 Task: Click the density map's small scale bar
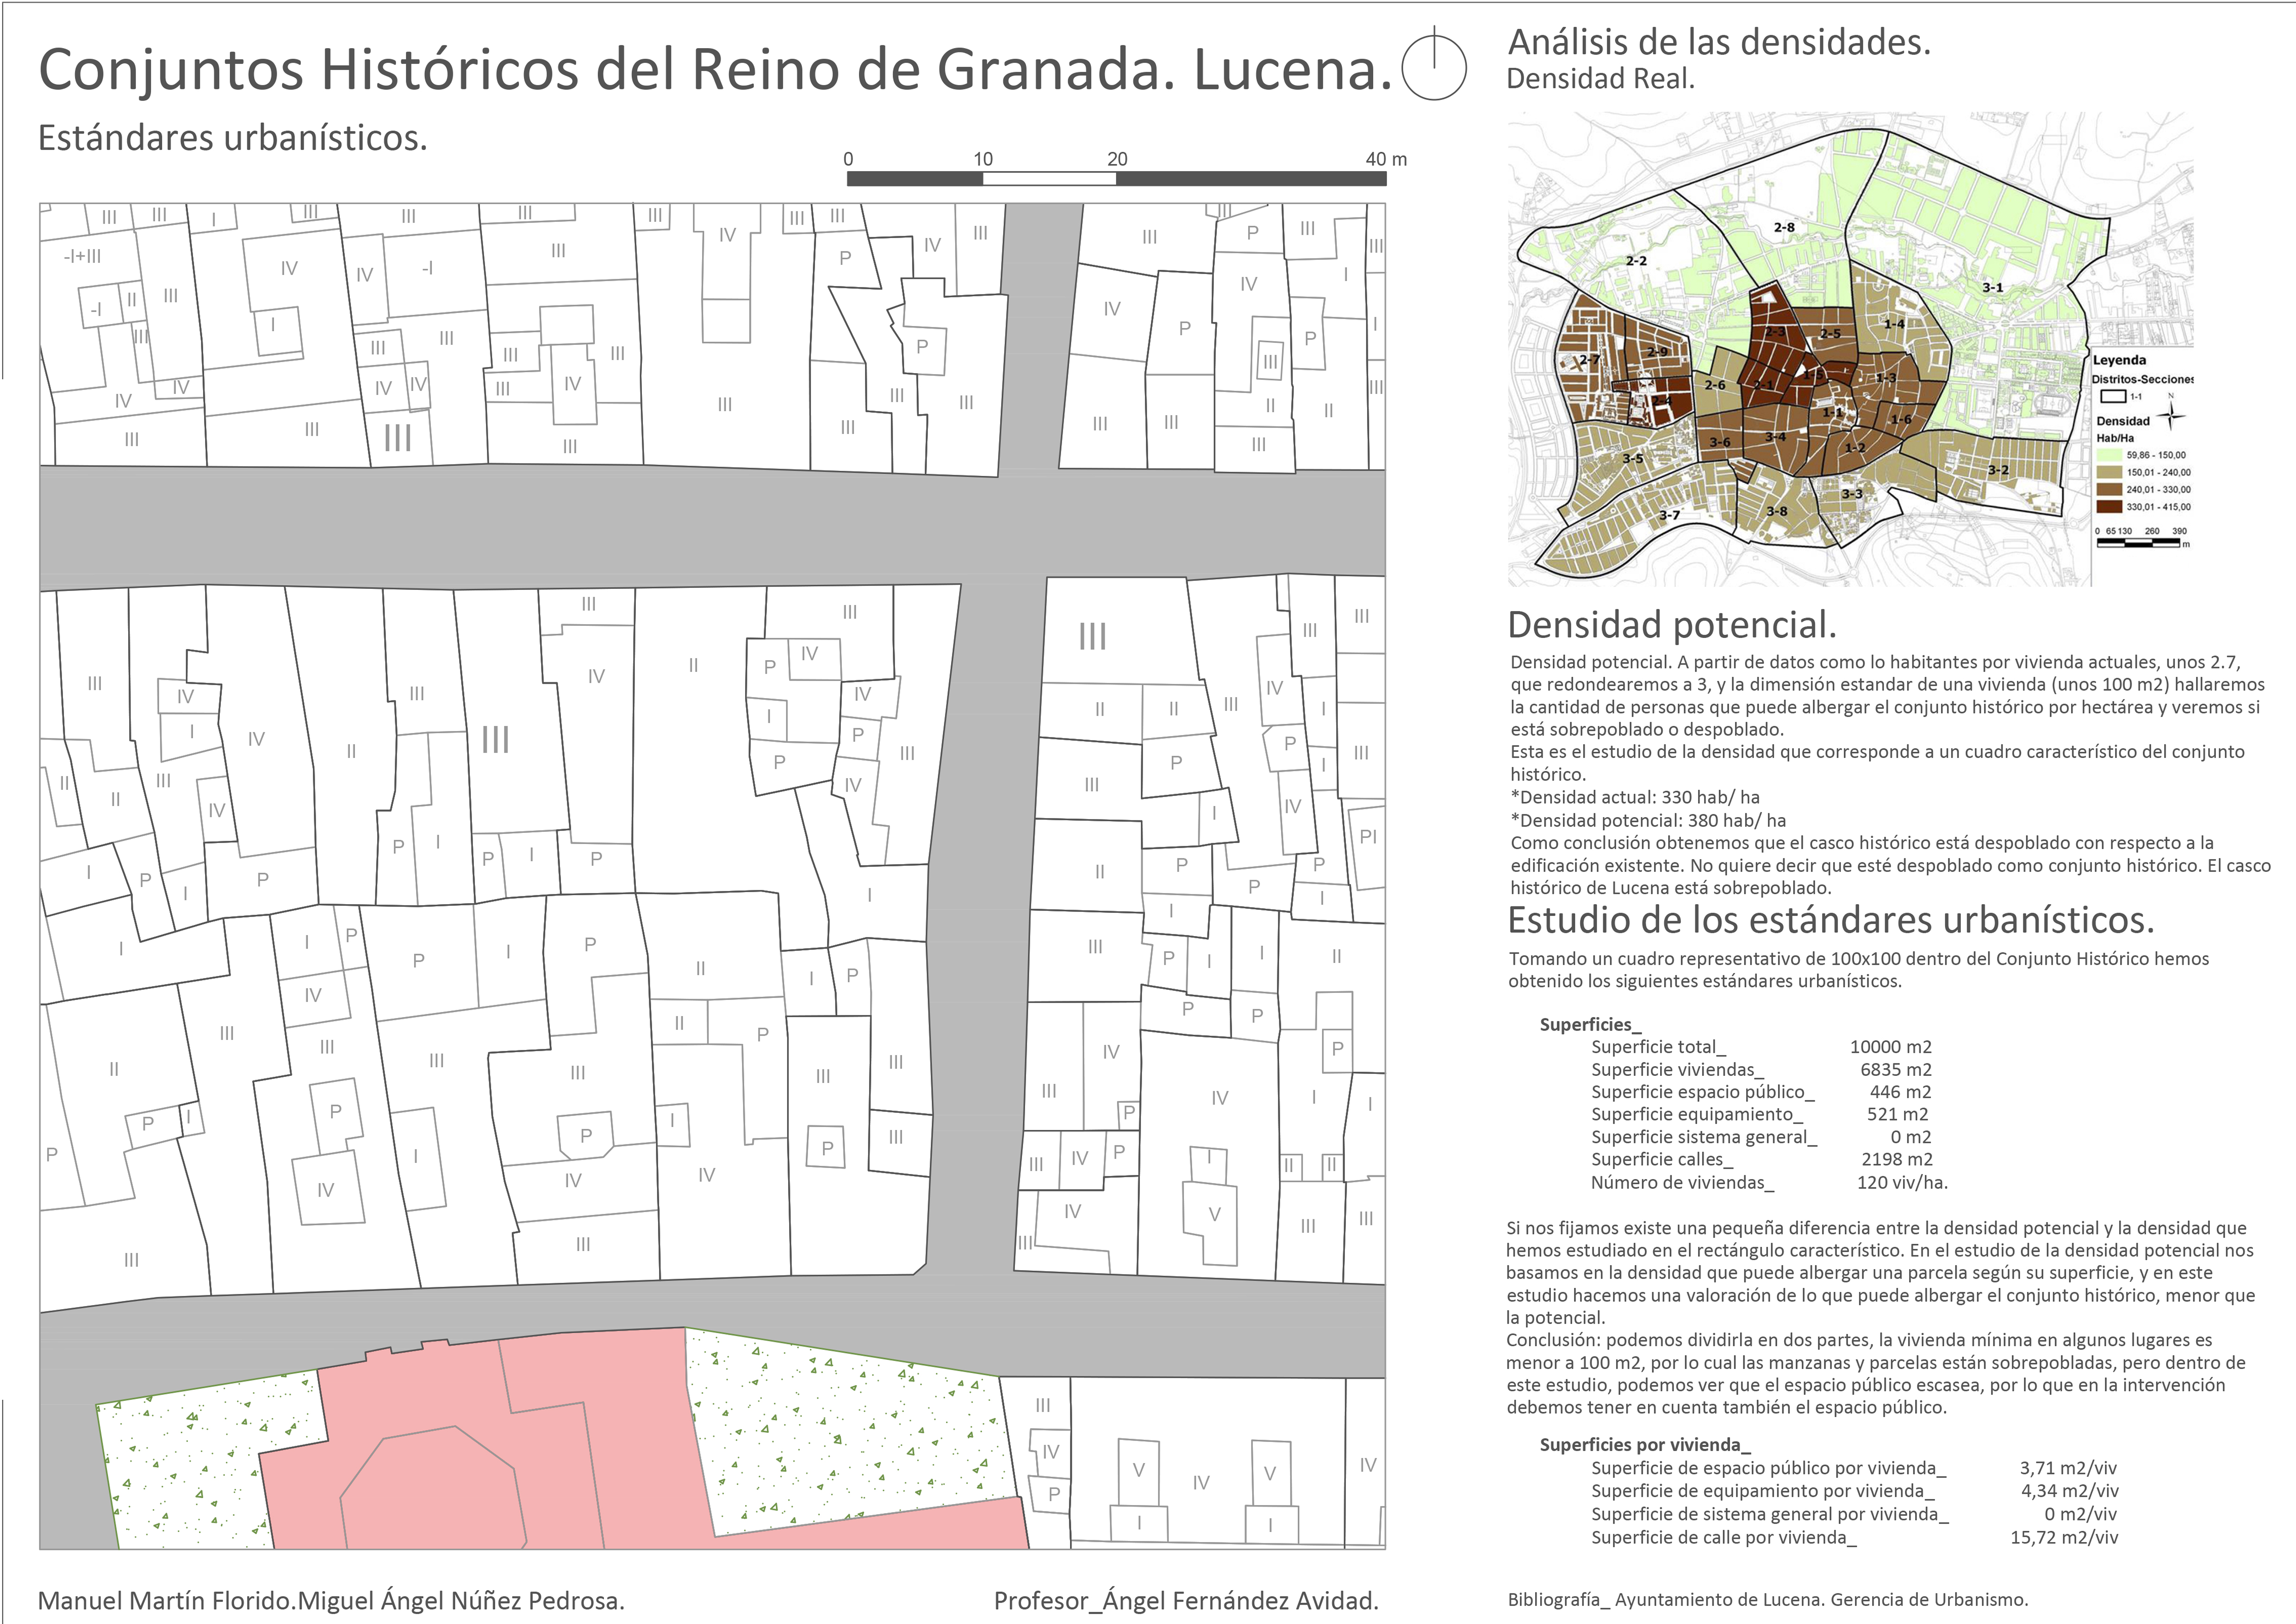pyautogui.click(x=2138, y=542)
